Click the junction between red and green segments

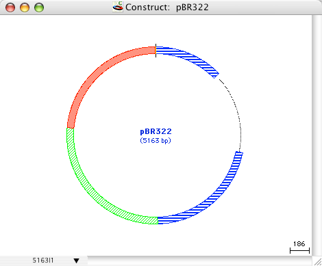(71, 128)
